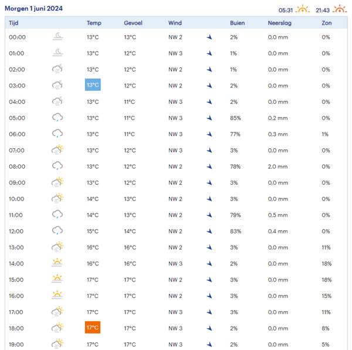The image size is (352, 350).
Task: Click the 18% sun value at 14:00
Action: 327,263
